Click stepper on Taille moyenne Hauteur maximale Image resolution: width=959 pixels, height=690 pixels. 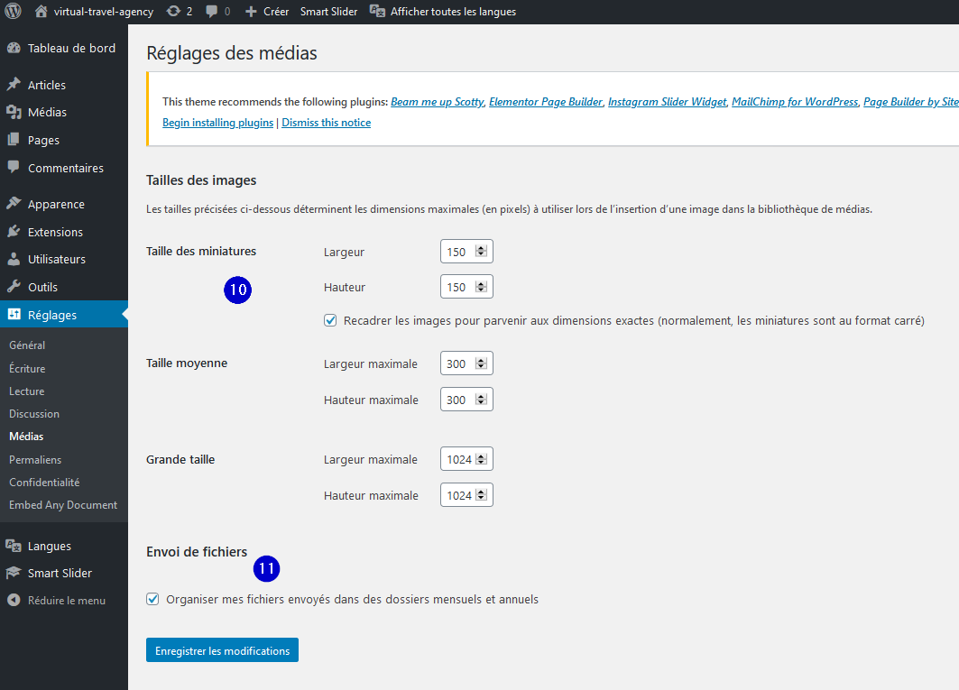tap(482, 400)
